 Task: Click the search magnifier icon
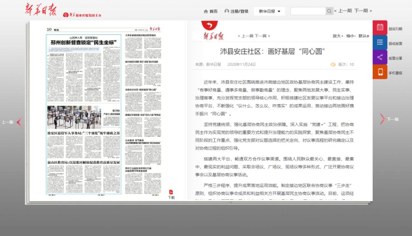[329, 11]
